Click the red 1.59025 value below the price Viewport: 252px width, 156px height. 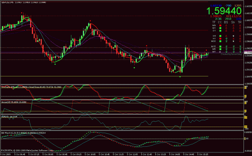tap(216, 16)
